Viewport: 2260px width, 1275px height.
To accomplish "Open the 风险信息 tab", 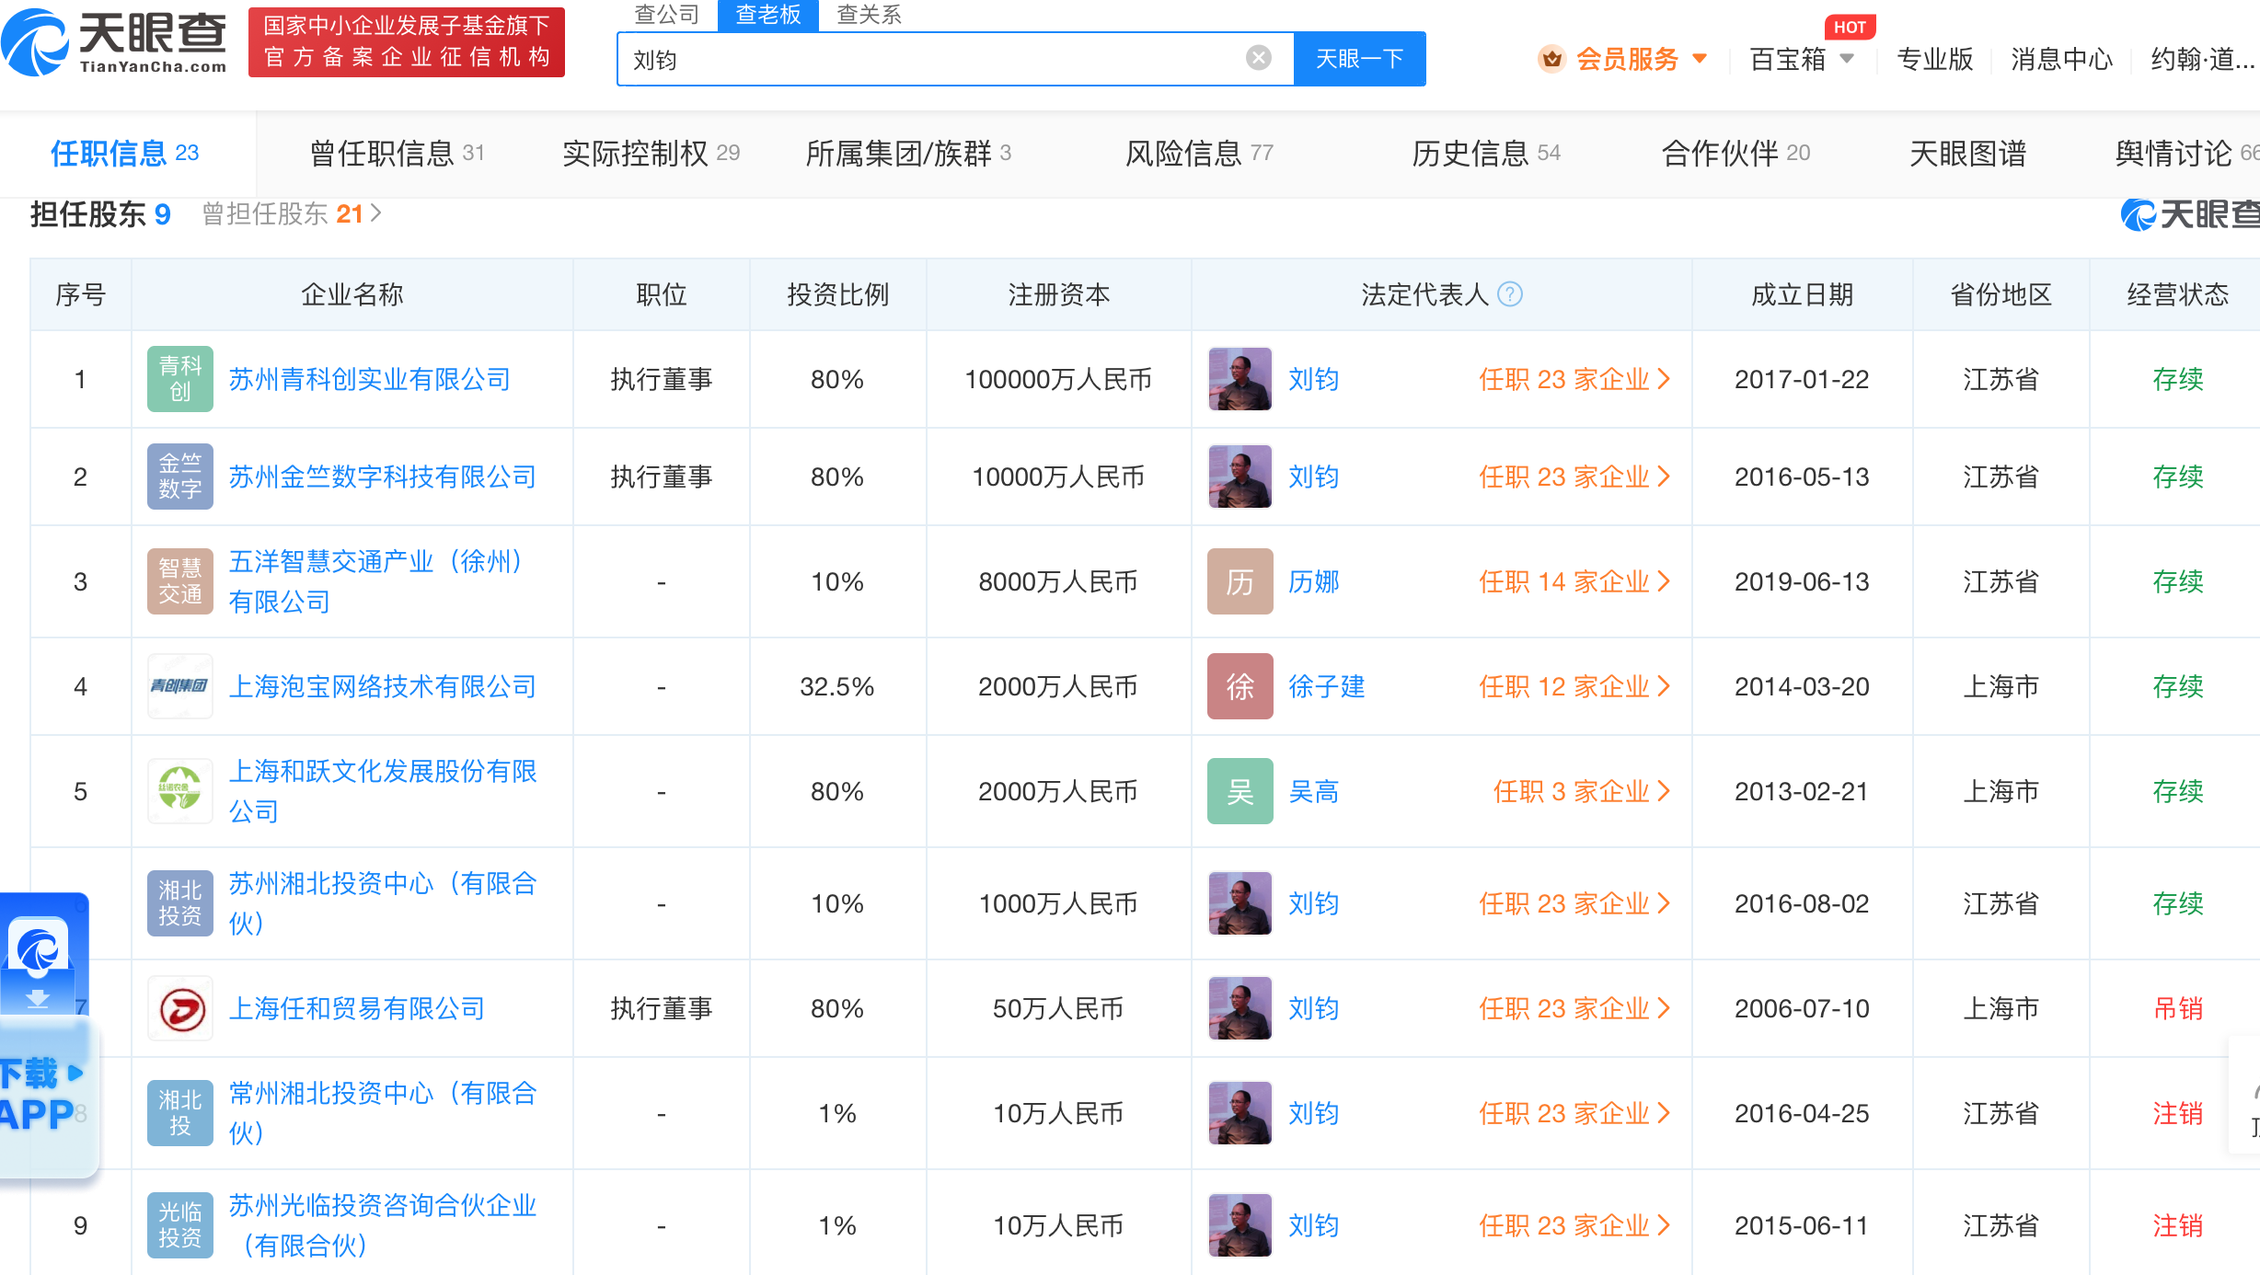I will 1198,153.
